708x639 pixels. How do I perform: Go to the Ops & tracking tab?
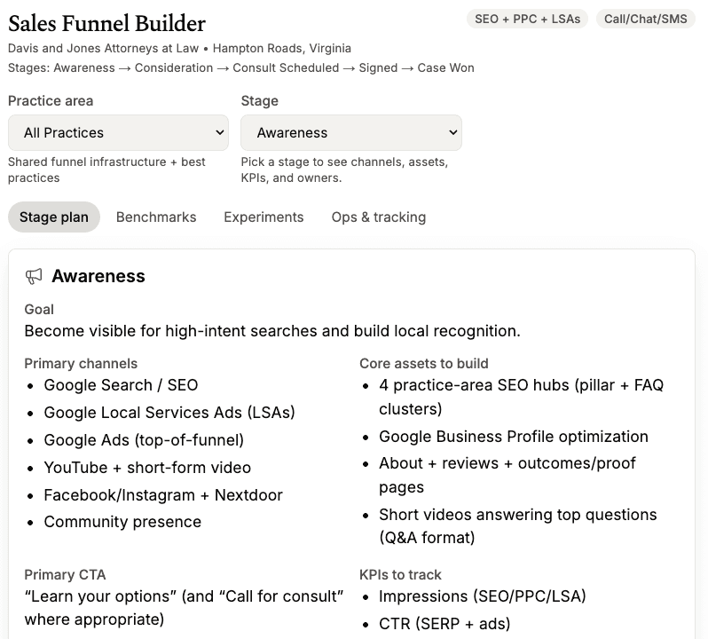[x=378, y=217]
